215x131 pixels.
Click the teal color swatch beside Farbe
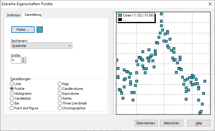(x=40, y=30)
